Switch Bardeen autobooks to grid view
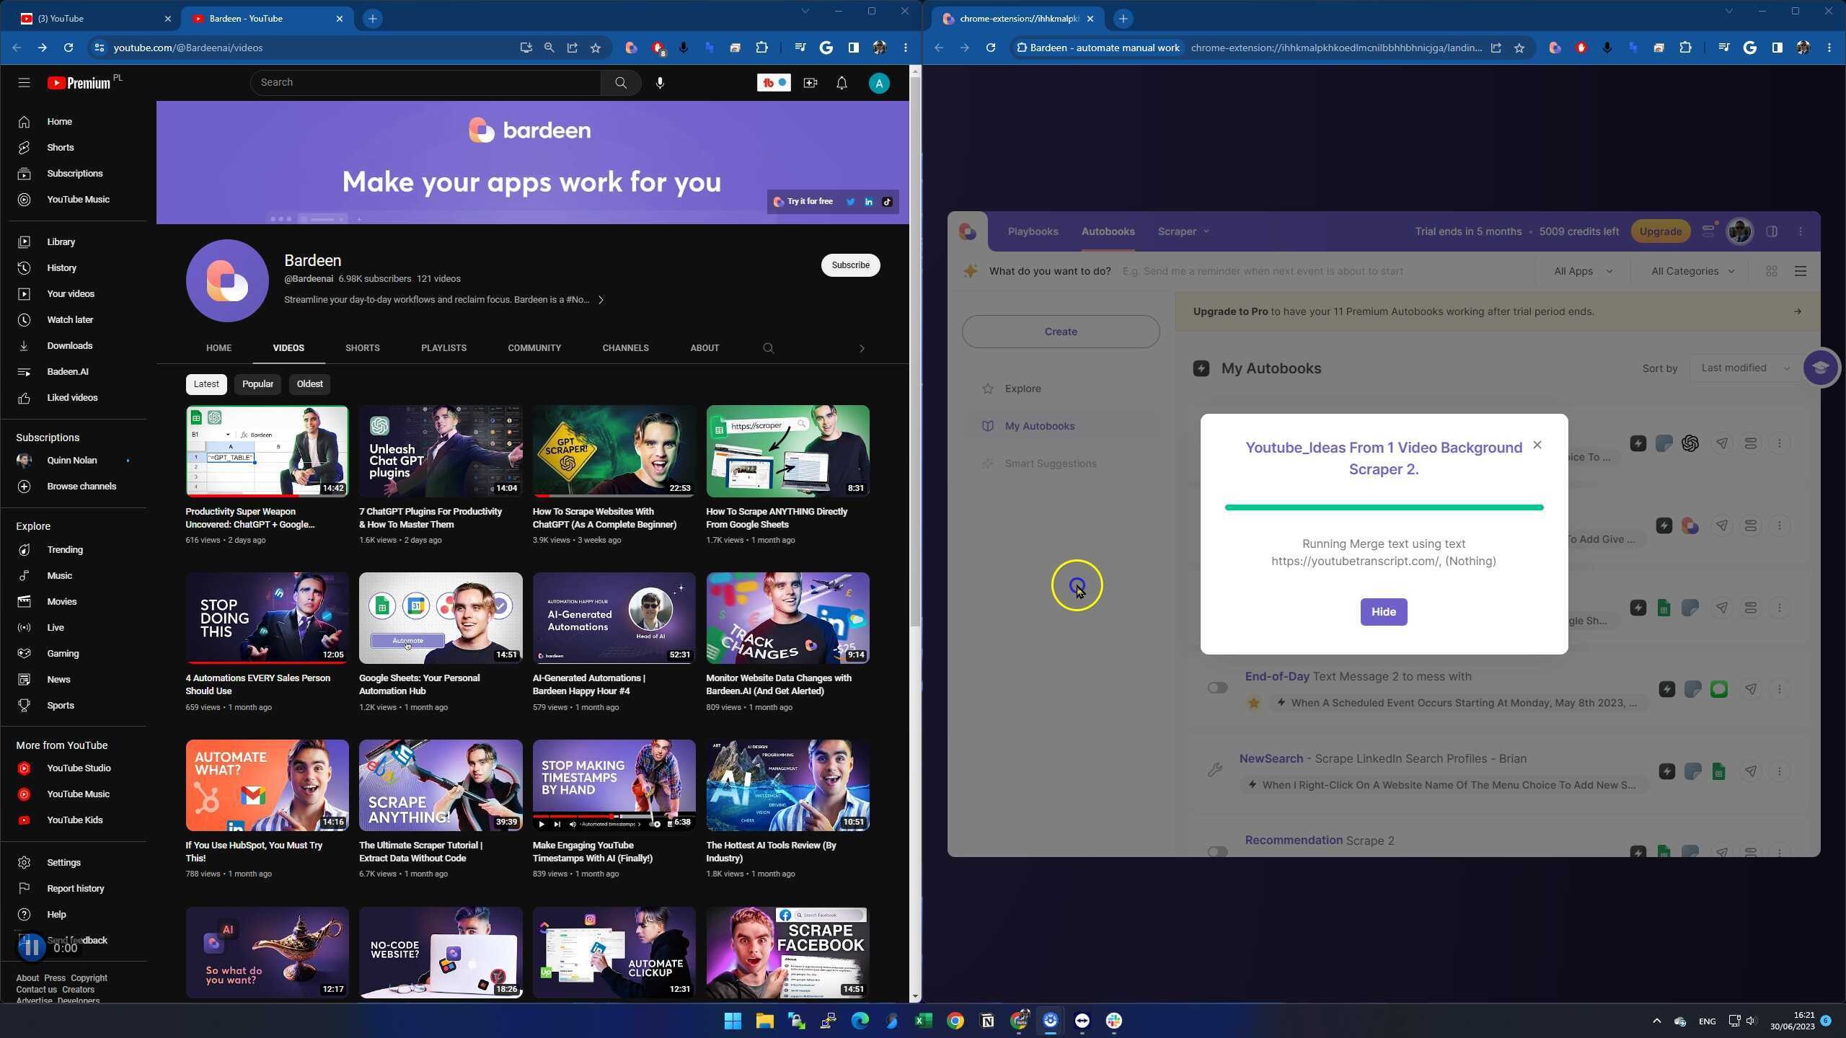Screen dimensions: 1846x1038 pyautogui.click(x=1771, y=271)
